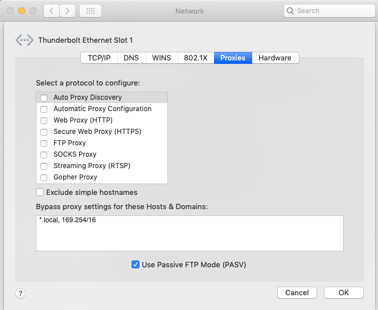Enable the SOCKS Proxy checkbox

(44, 154)
